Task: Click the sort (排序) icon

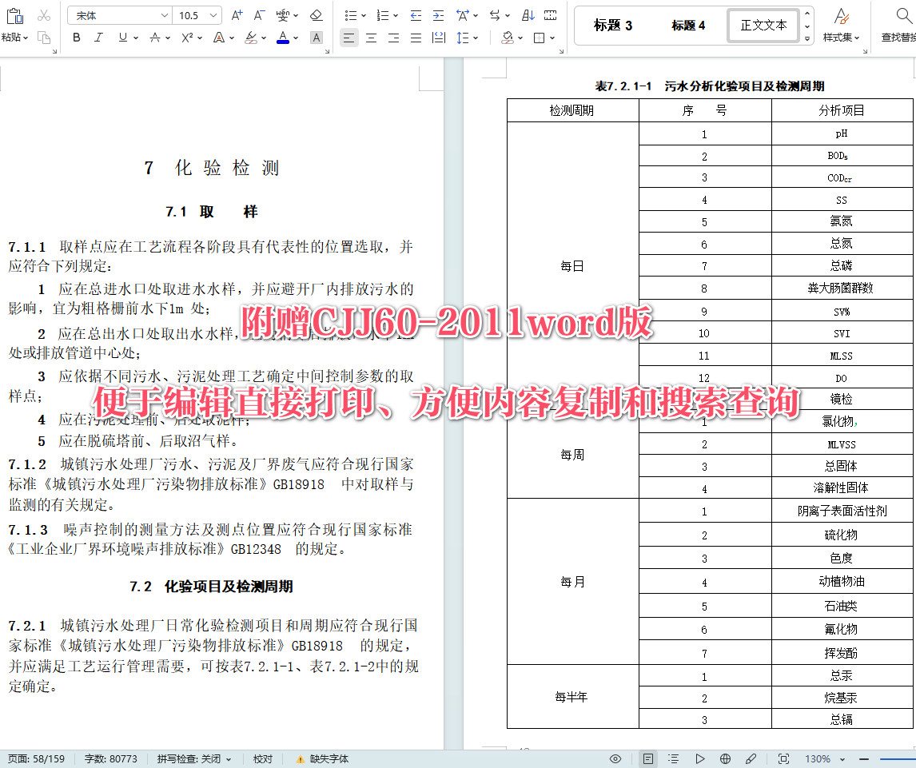Action: (528, 16)
